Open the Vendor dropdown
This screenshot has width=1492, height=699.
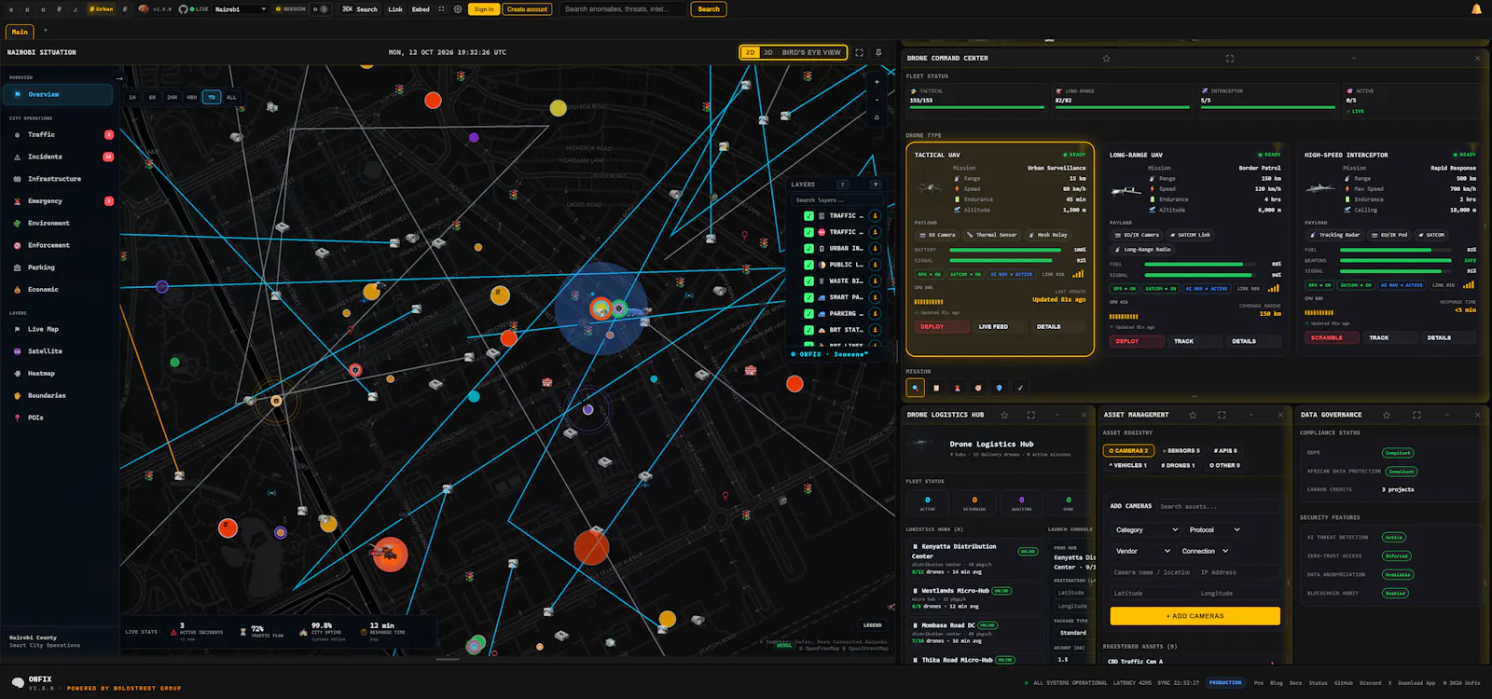[1142, 551]
